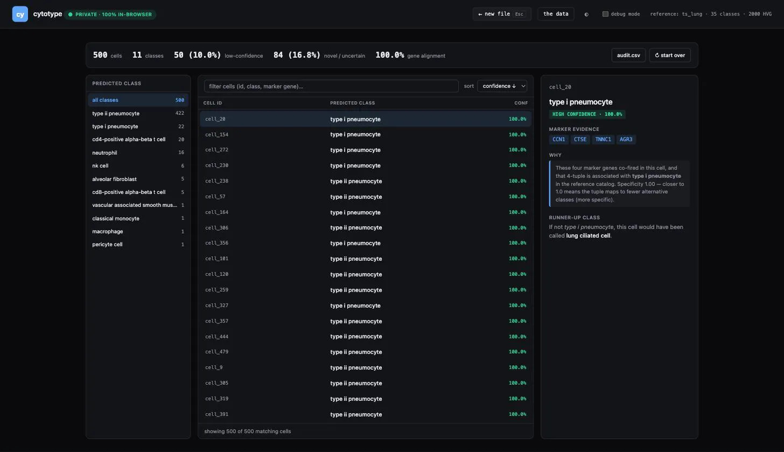Click the new file button
Screen dimensions: 784x452
(502, 14)
